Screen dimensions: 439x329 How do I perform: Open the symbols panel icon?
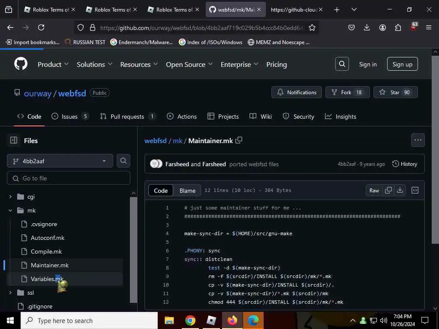point(415,190)
